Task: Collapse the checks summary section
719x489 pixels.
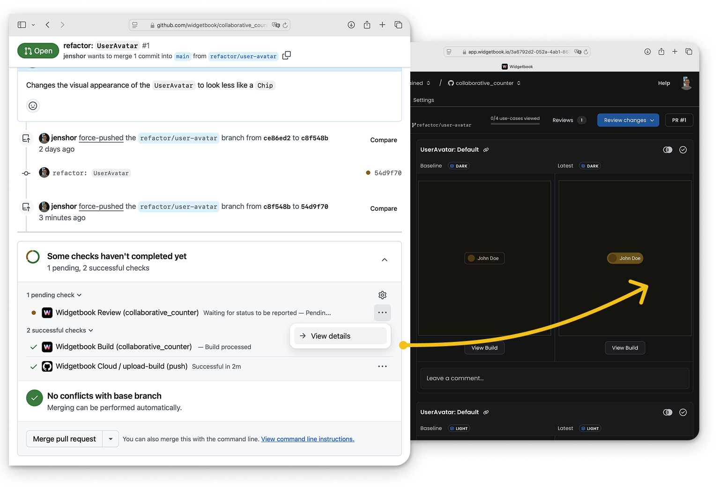Action: (x=385, y=260)
